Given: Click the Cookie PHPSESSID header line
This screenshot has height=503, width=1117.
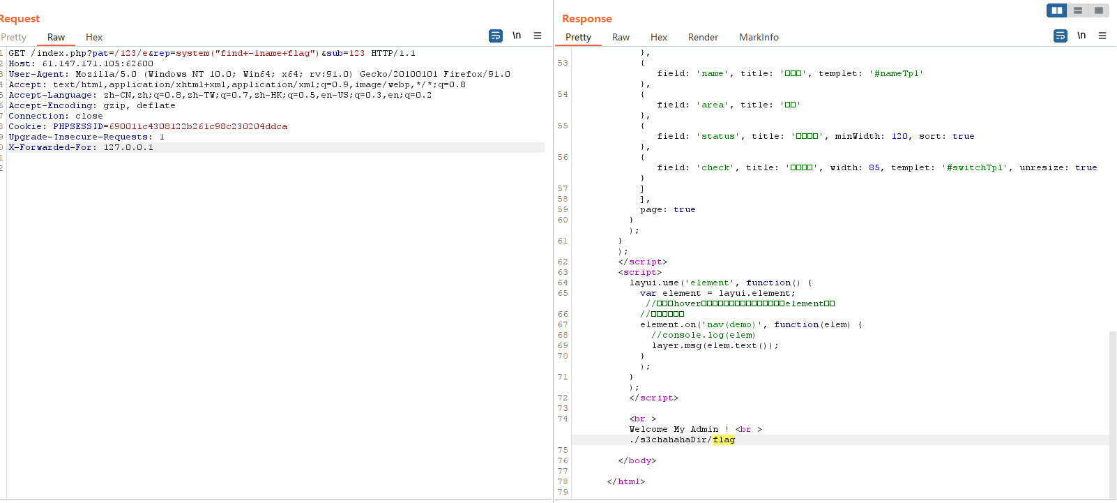Looking at the screenshot, I should [148, 126].
